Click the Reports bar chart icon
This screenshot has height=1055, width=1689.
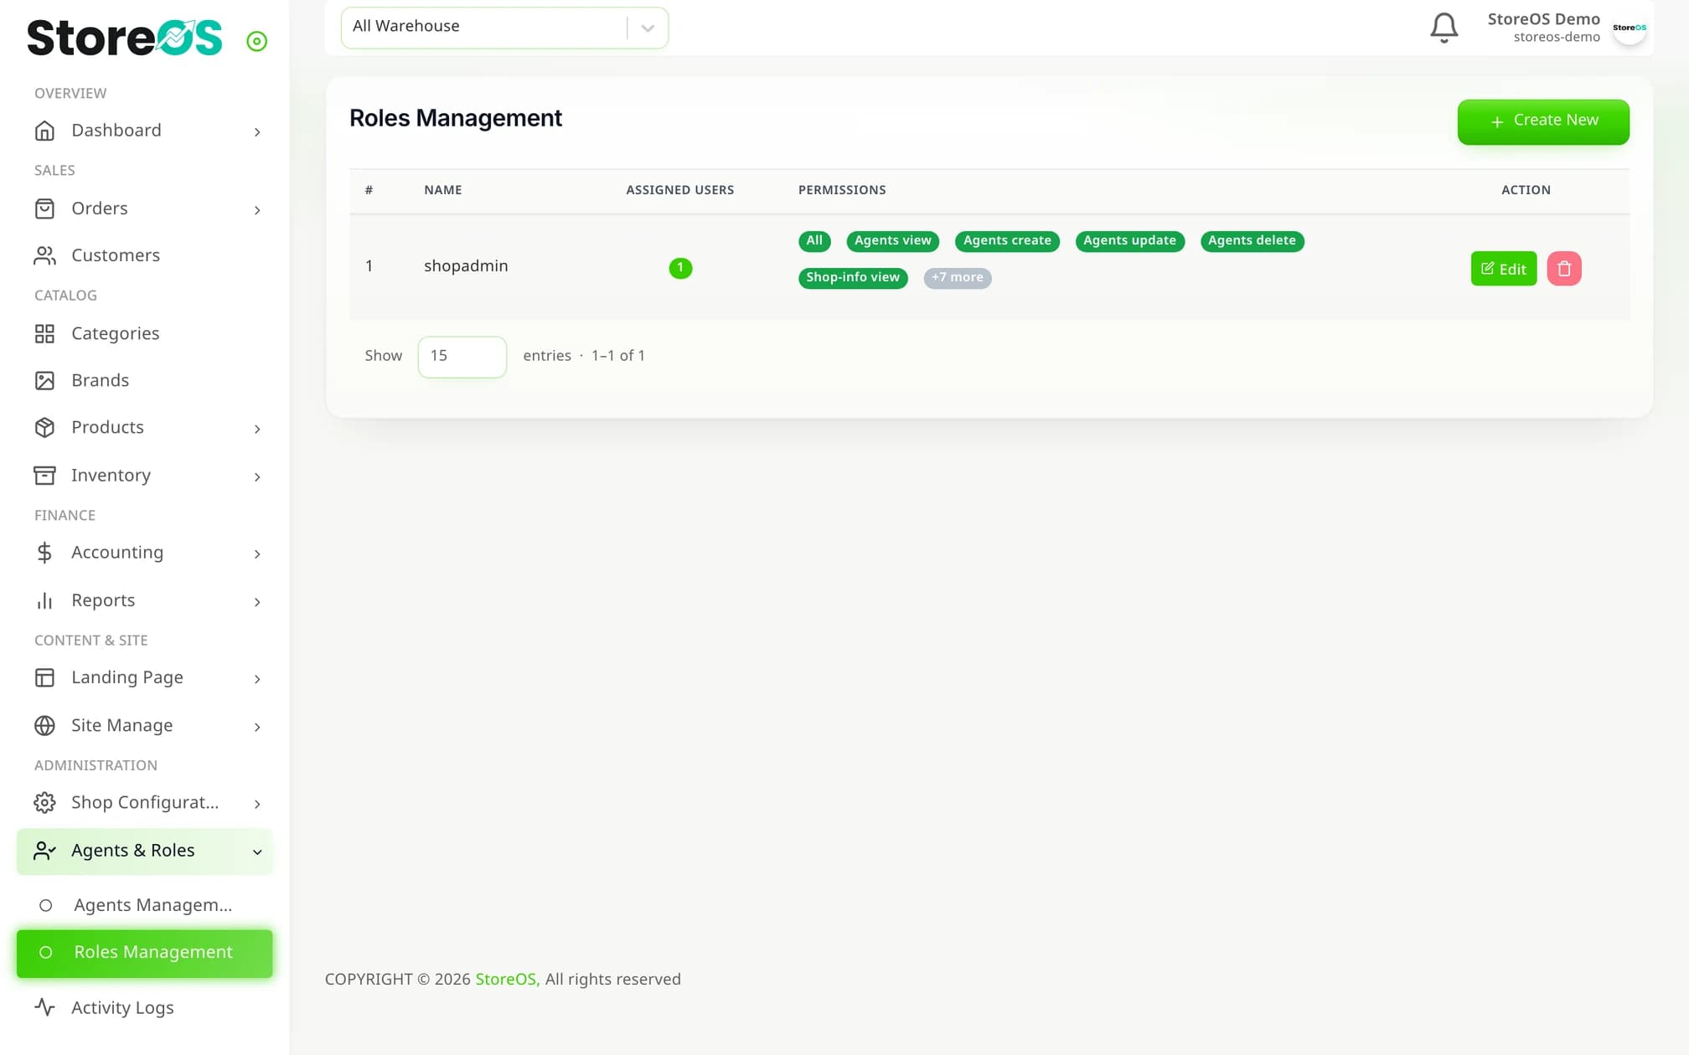pos(44,600)
